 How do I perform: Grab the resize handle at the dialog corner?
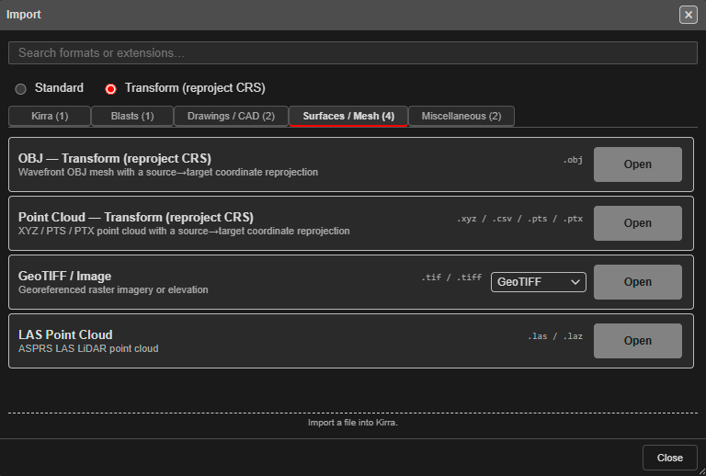click(x=701, y=472)
